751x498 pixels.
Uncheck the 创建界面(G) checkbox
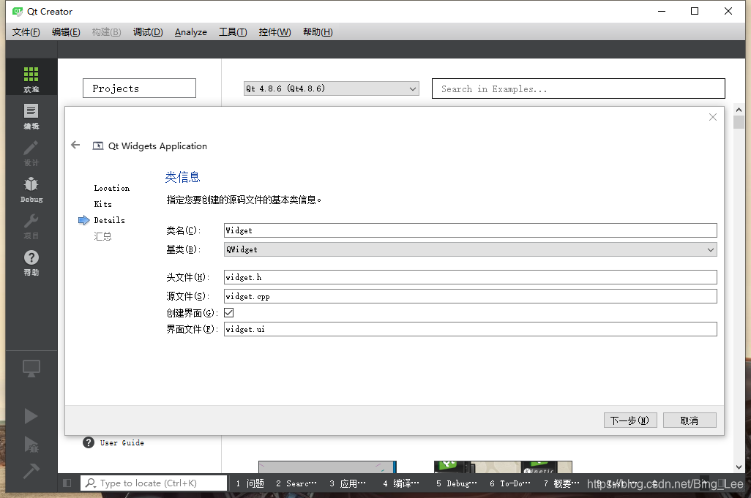(229, 312)
